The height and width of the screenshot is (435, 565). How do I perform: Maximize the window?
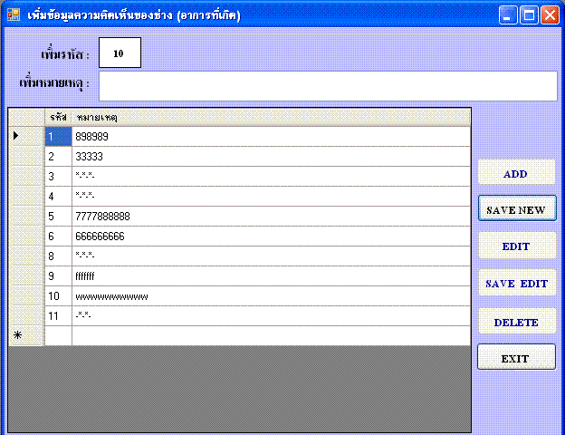(529, 15)
